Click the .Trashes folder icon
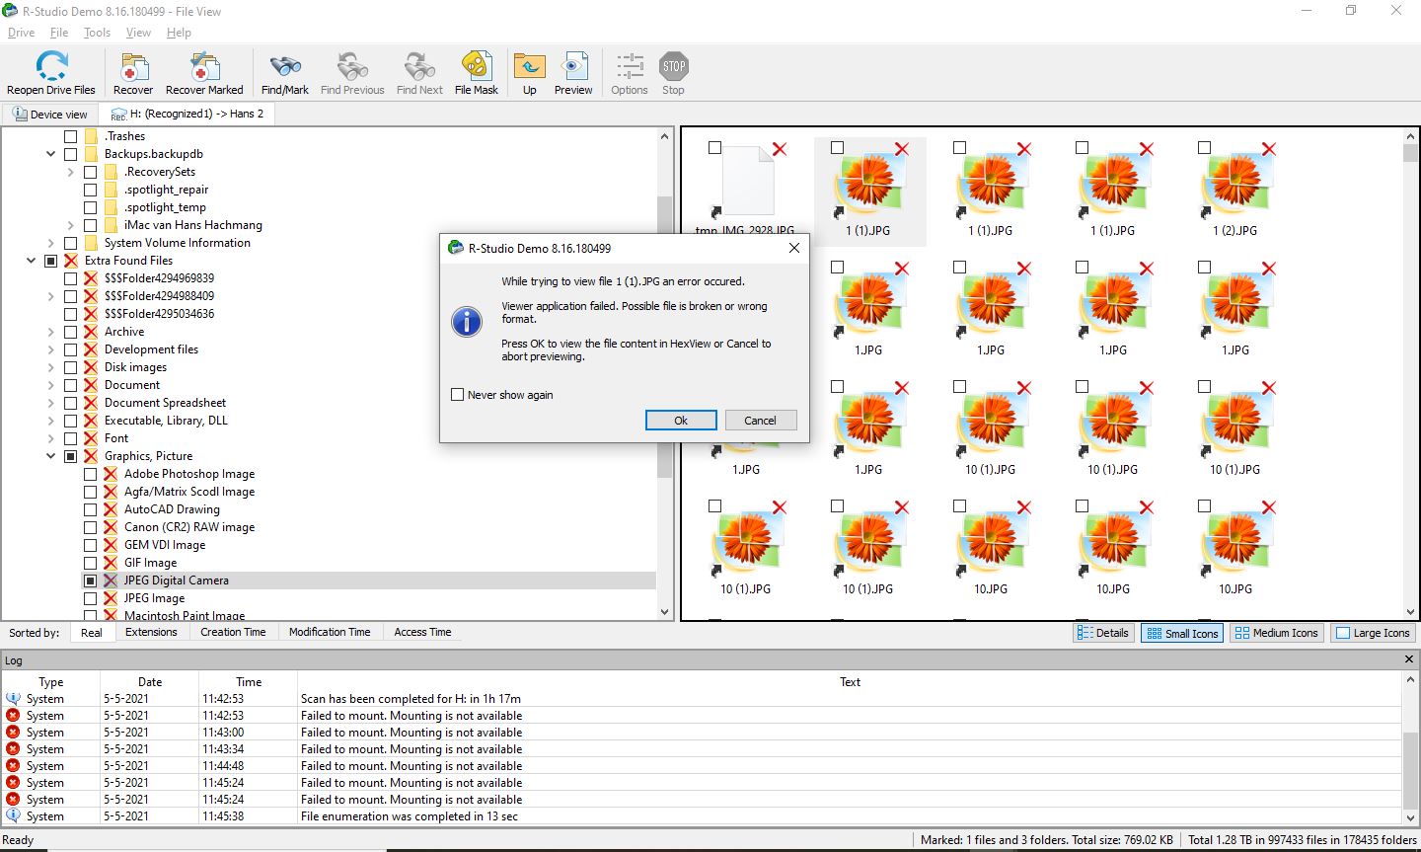 (x=91, y=136)
